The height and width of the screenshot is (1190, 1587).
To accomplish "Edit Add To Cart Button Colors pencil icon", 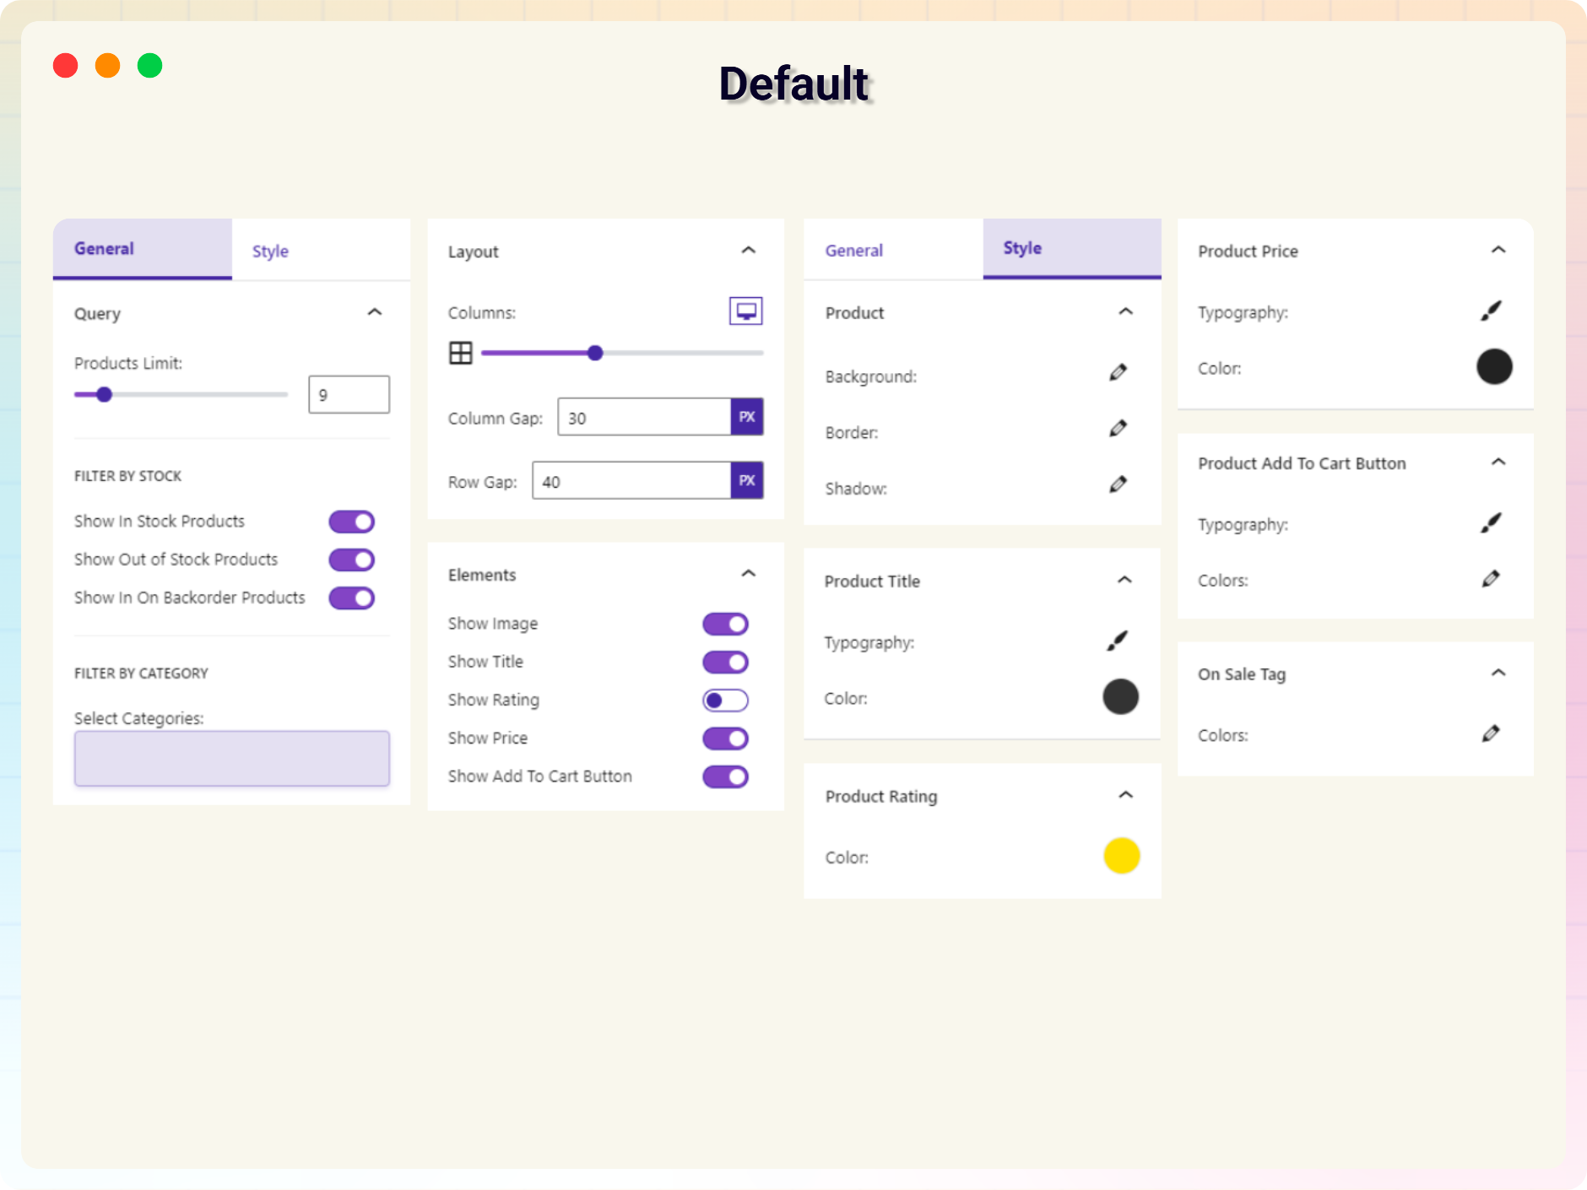I will click(1492, 579).
